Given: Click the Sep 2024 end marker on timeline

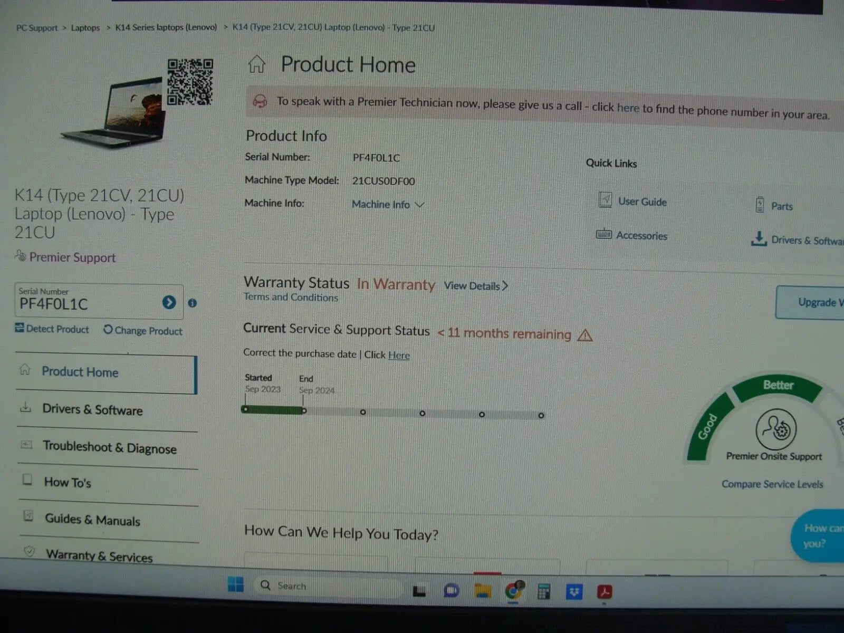Looking at the screenshot, I should click(304, 410).
